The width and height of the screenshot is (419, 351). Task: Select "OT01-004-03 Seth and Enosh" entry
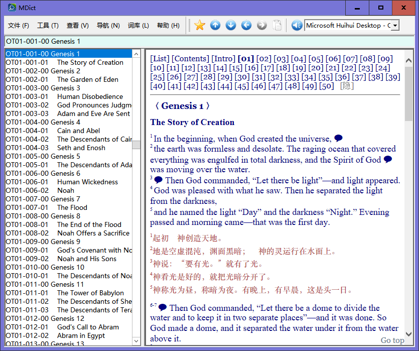69,148
